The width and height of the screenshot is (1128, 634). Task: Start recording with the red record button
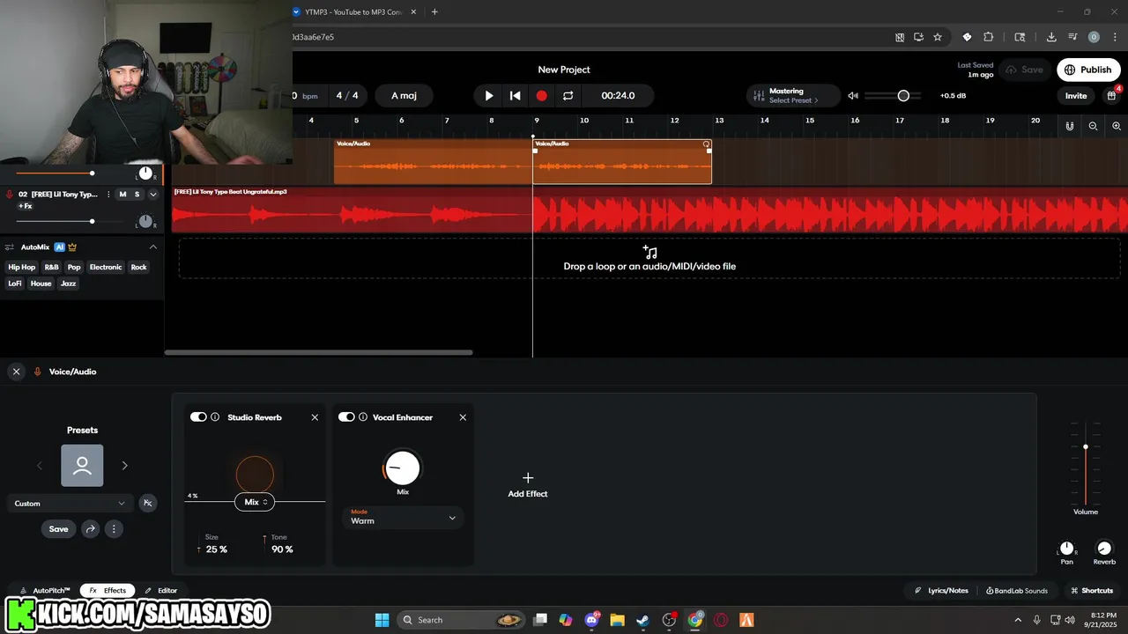pyautogui.click(x=542, y=95)
